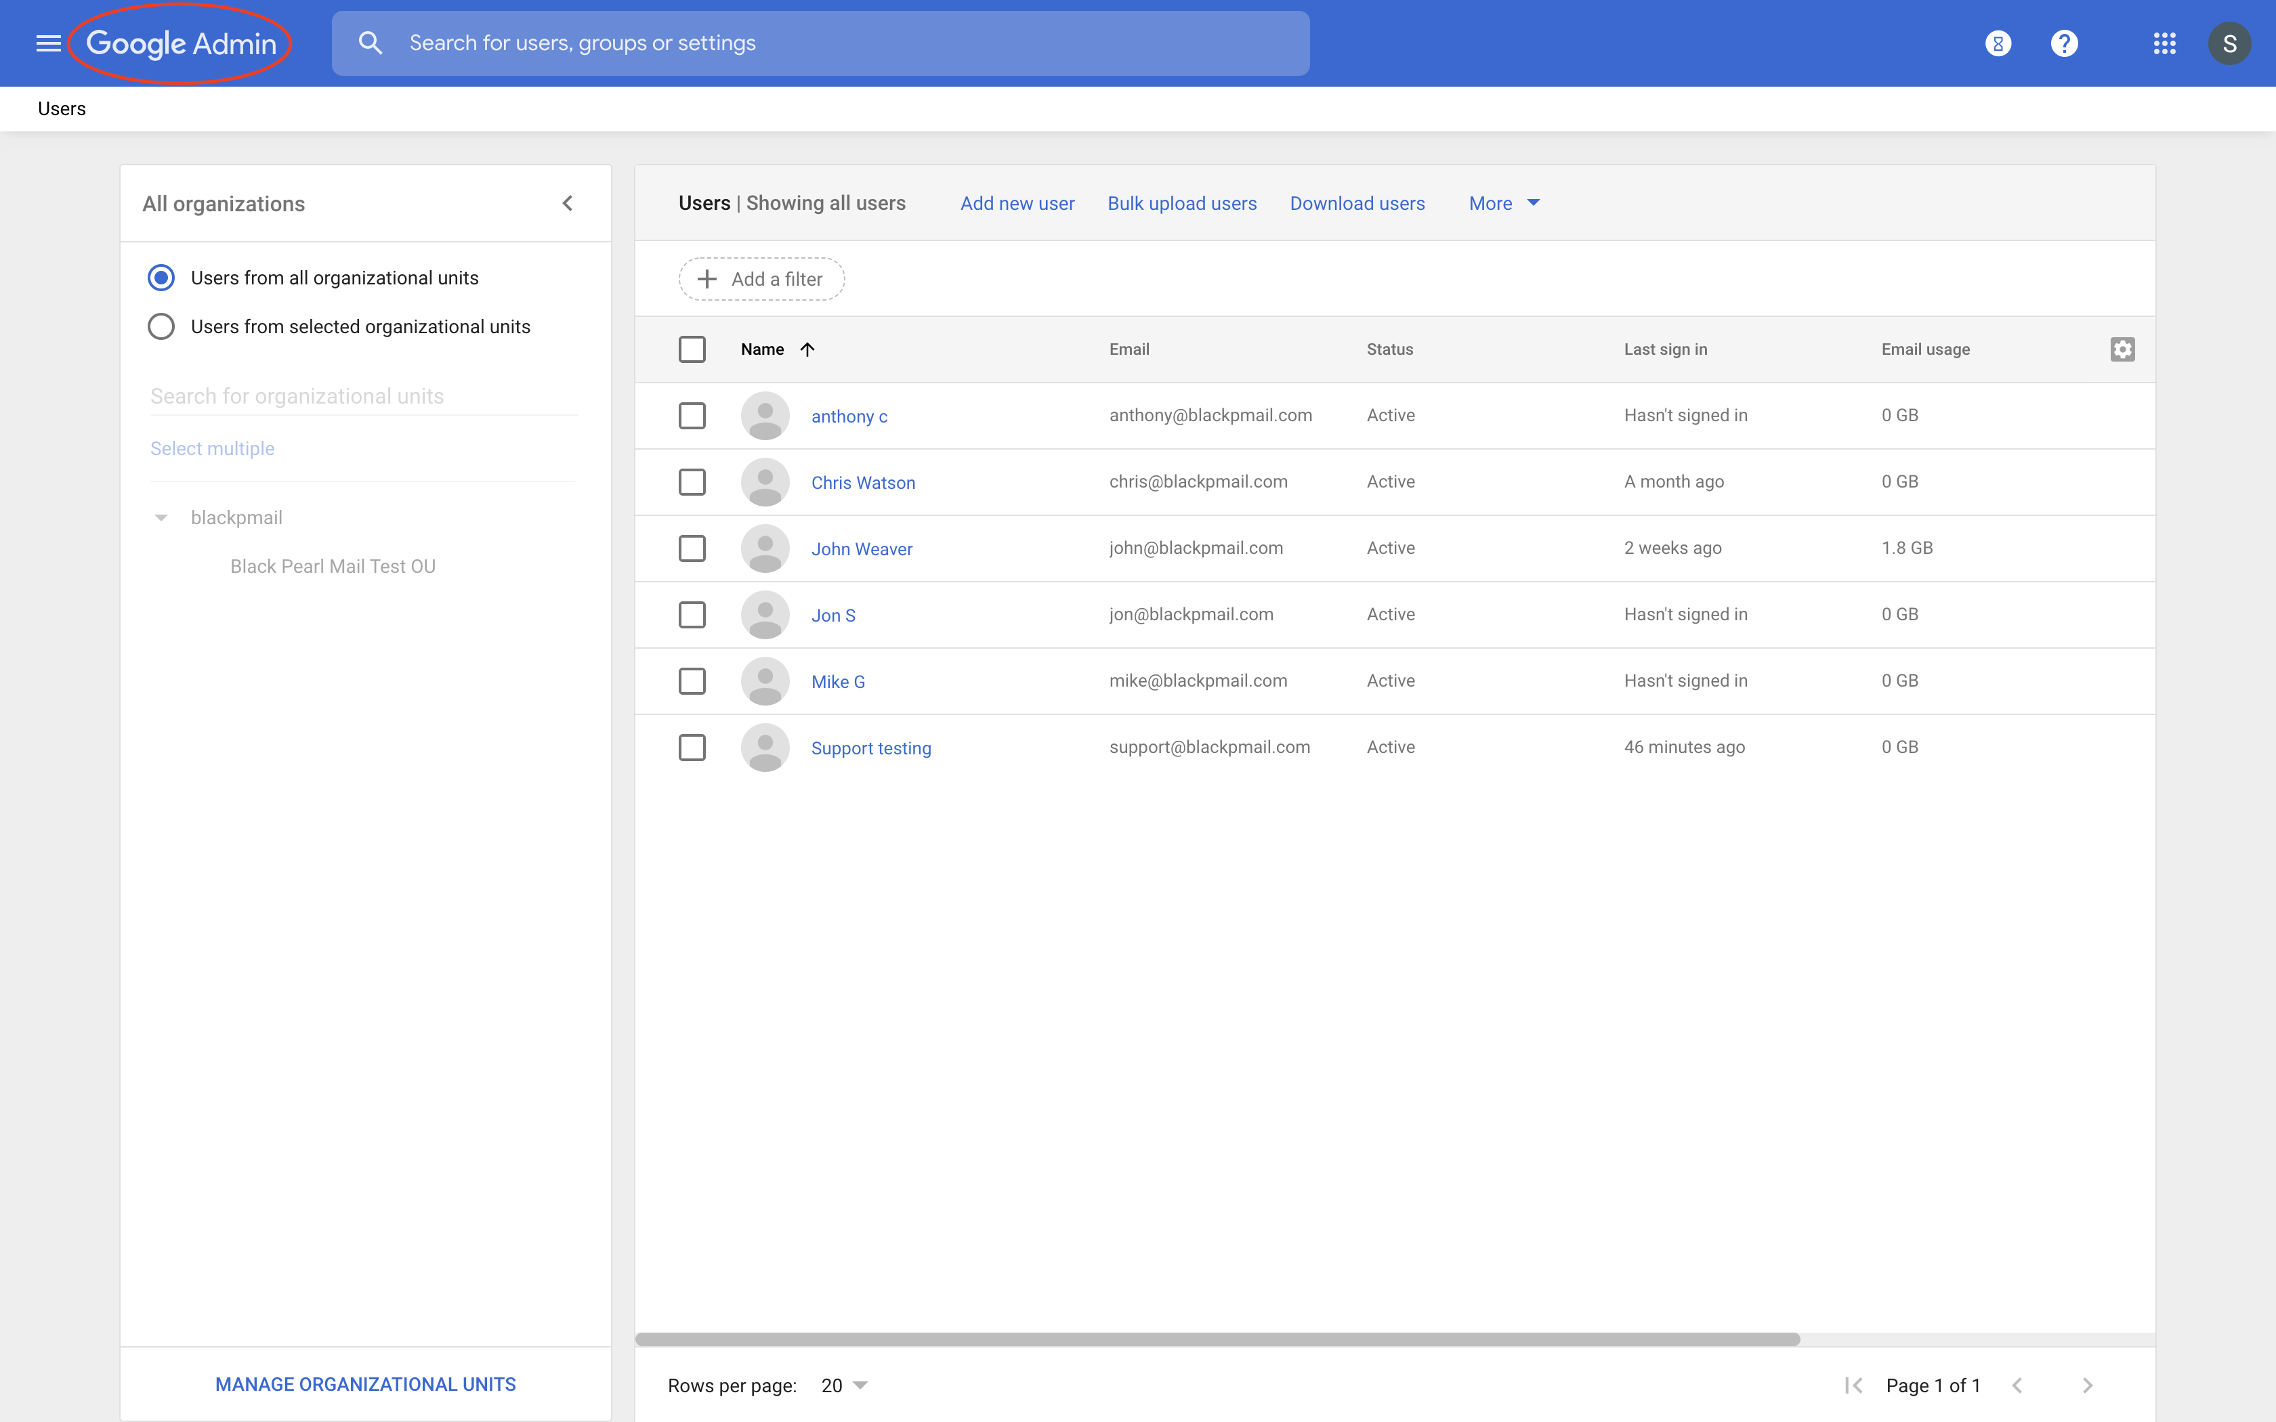
Task: Click the account avatar S
Action: (2228, 43)
